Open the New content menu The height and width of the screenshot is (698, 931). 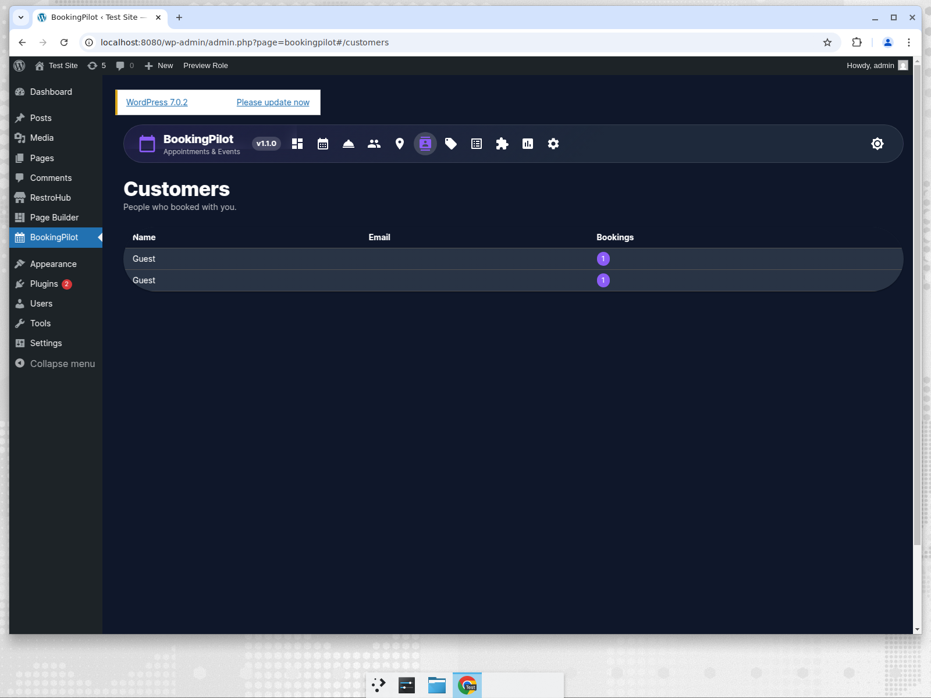(x=159, y=66)
